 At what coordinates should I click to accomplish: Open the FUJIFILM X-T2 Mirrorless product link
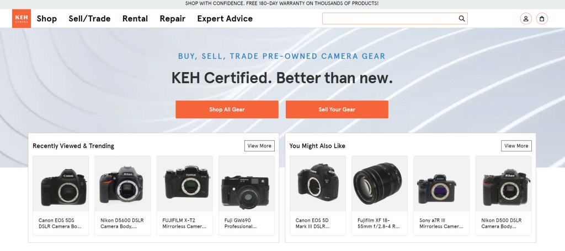(x=184, y=223)
